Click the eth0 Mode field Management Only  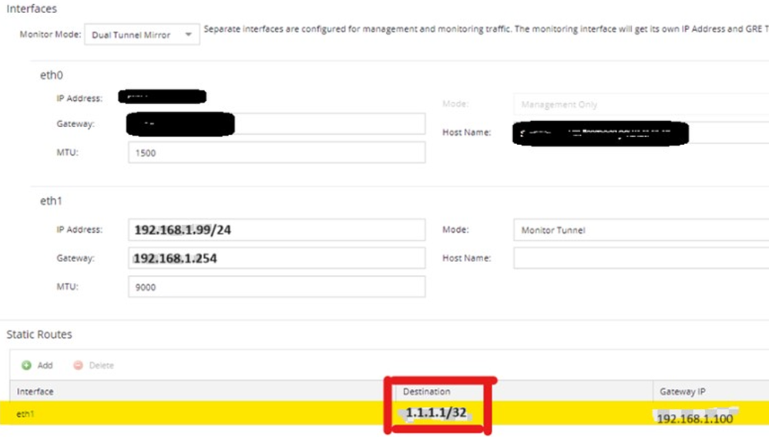(x=640, y=104)
